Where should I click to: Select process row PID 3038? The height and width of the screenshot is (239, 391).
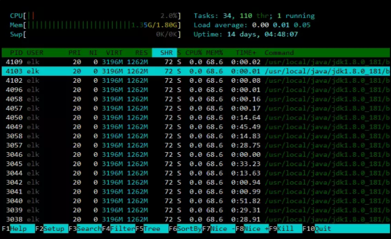click(x=195, y=219)
